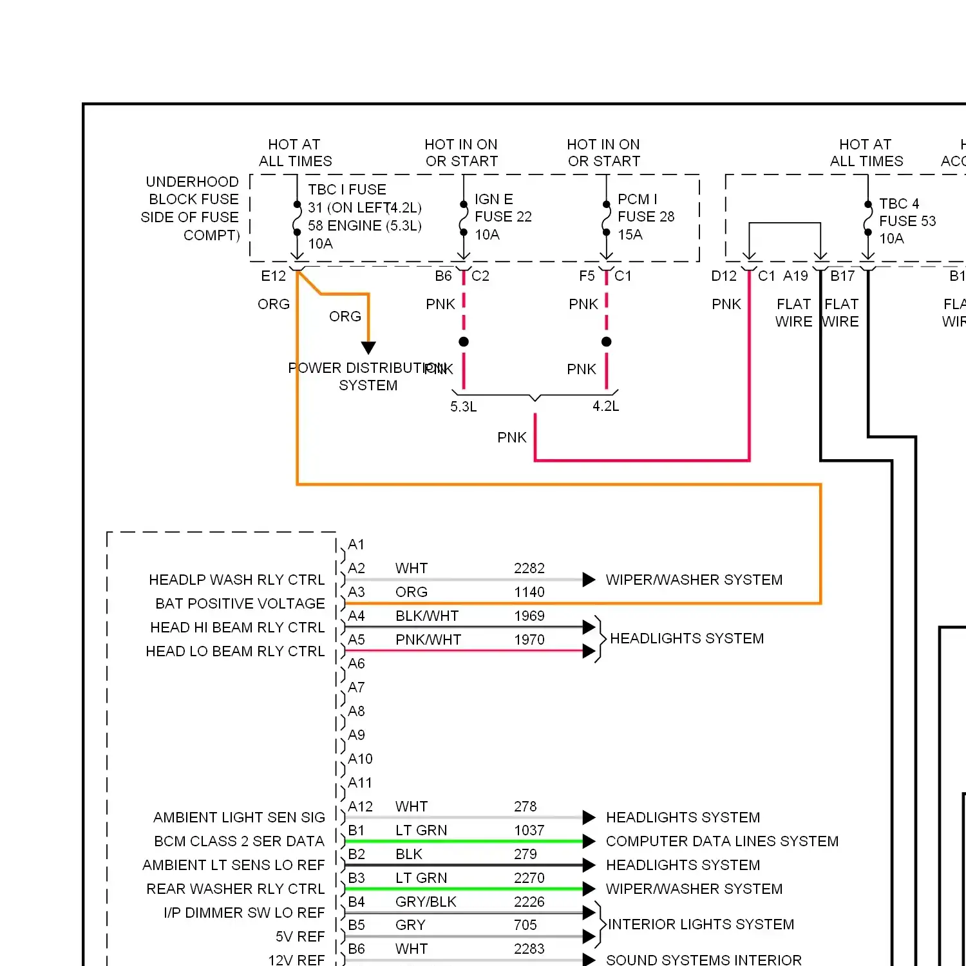Click the 12V REF label
966x966 pixels.
pos(296,960)
